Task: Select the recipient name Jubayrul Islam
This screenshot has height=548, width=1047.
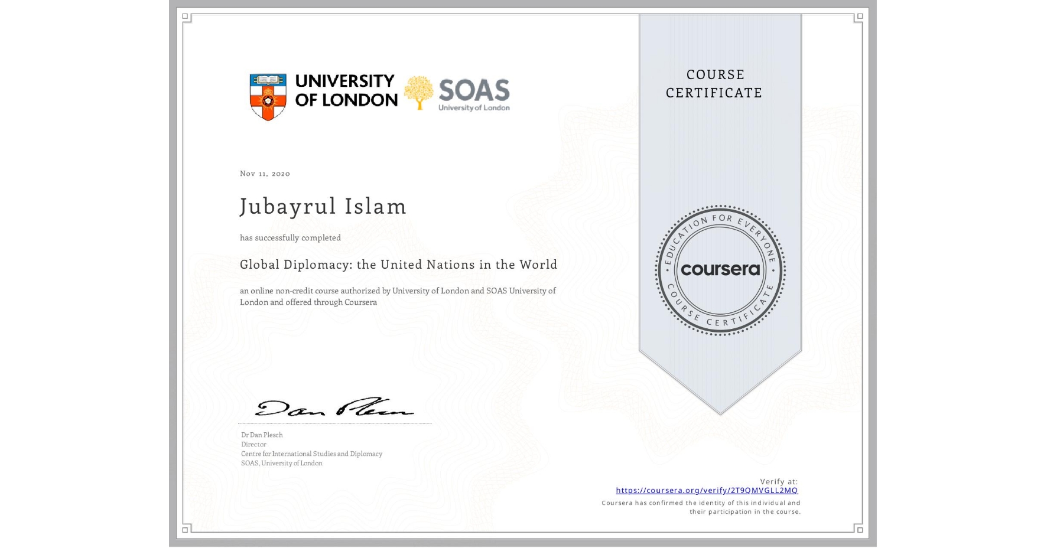Action: click(x=323, y=206)
